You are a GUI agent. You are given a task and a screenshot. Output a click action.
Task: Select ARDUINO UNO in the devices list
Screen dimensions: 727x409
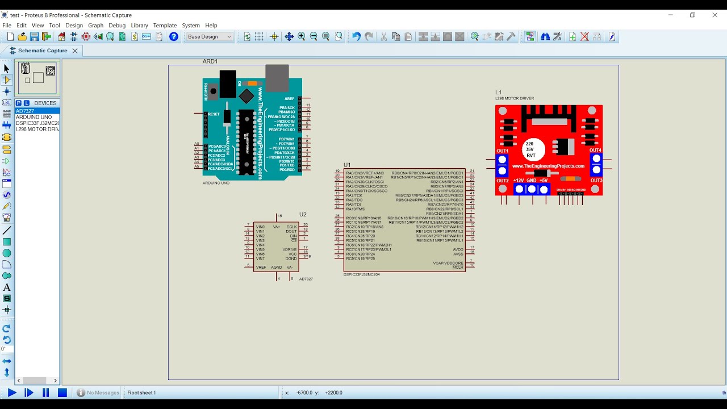[x=37, y=117]
